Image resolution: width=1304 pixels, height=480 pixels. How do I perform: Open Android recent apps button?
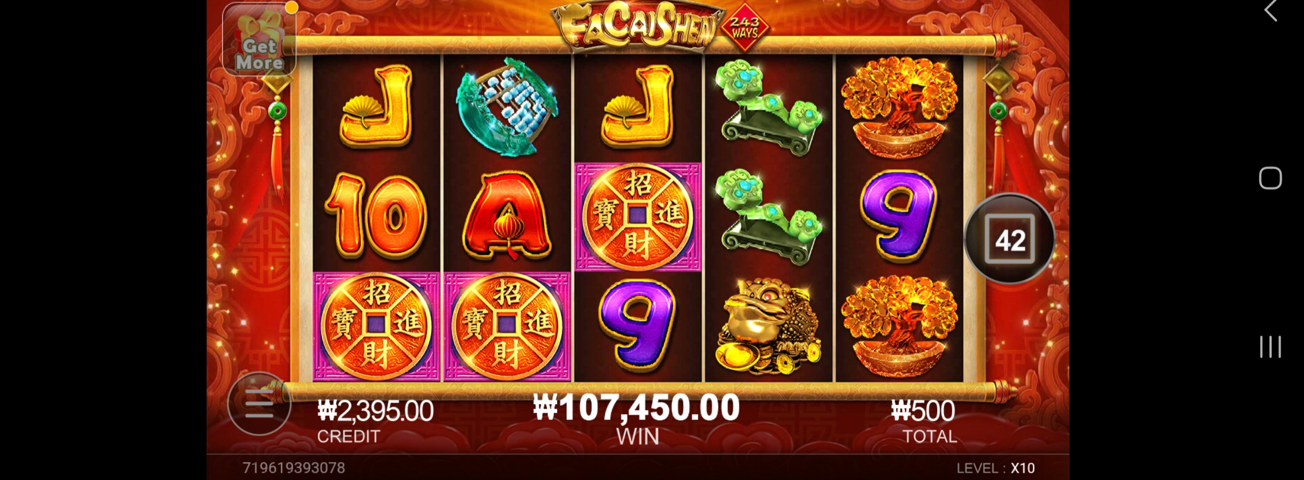tap(1271, 346)
